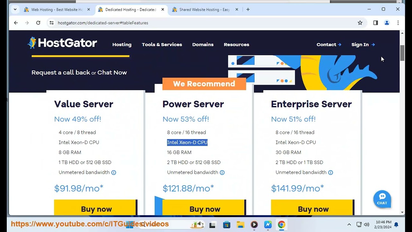Viewport: 412px width, 232px height.
Task: Buy the Enterprise Server plan
Action: [313, 208]
